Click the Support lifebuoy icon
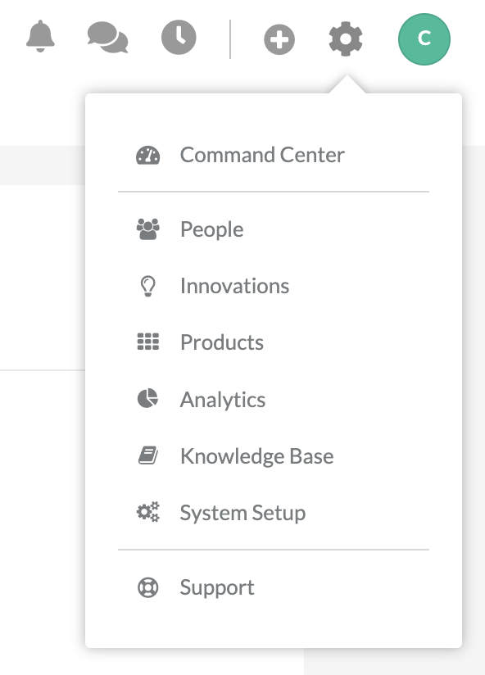The height and width of the screenshot is (675, 485). [148, 587]
